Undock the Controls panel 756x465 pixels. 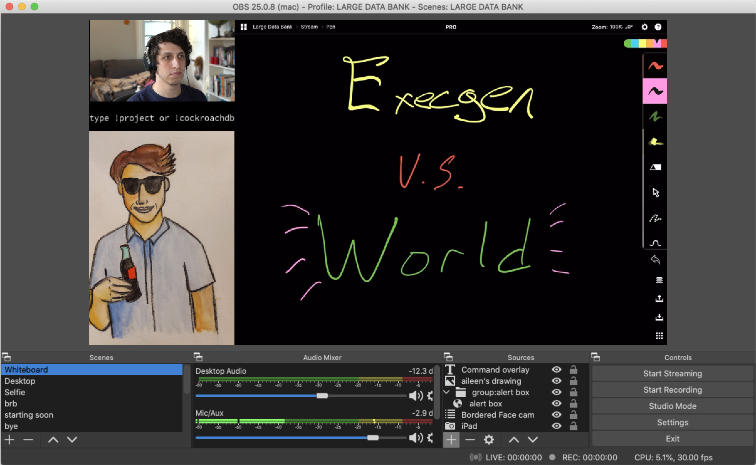[596, 357]
